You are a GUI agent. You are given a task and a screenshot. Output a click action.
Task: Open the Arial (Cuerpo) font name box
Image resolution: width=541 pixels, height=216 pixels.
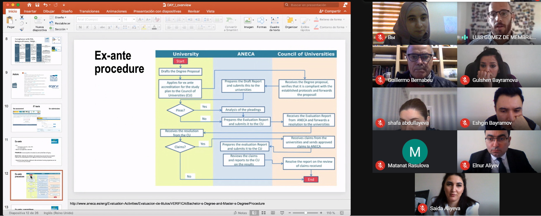98,20
